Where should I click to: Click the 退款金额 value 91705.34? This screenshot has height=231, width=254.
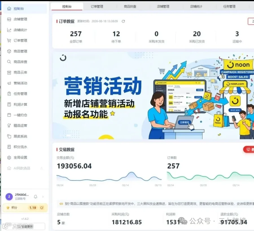point(234,222)
